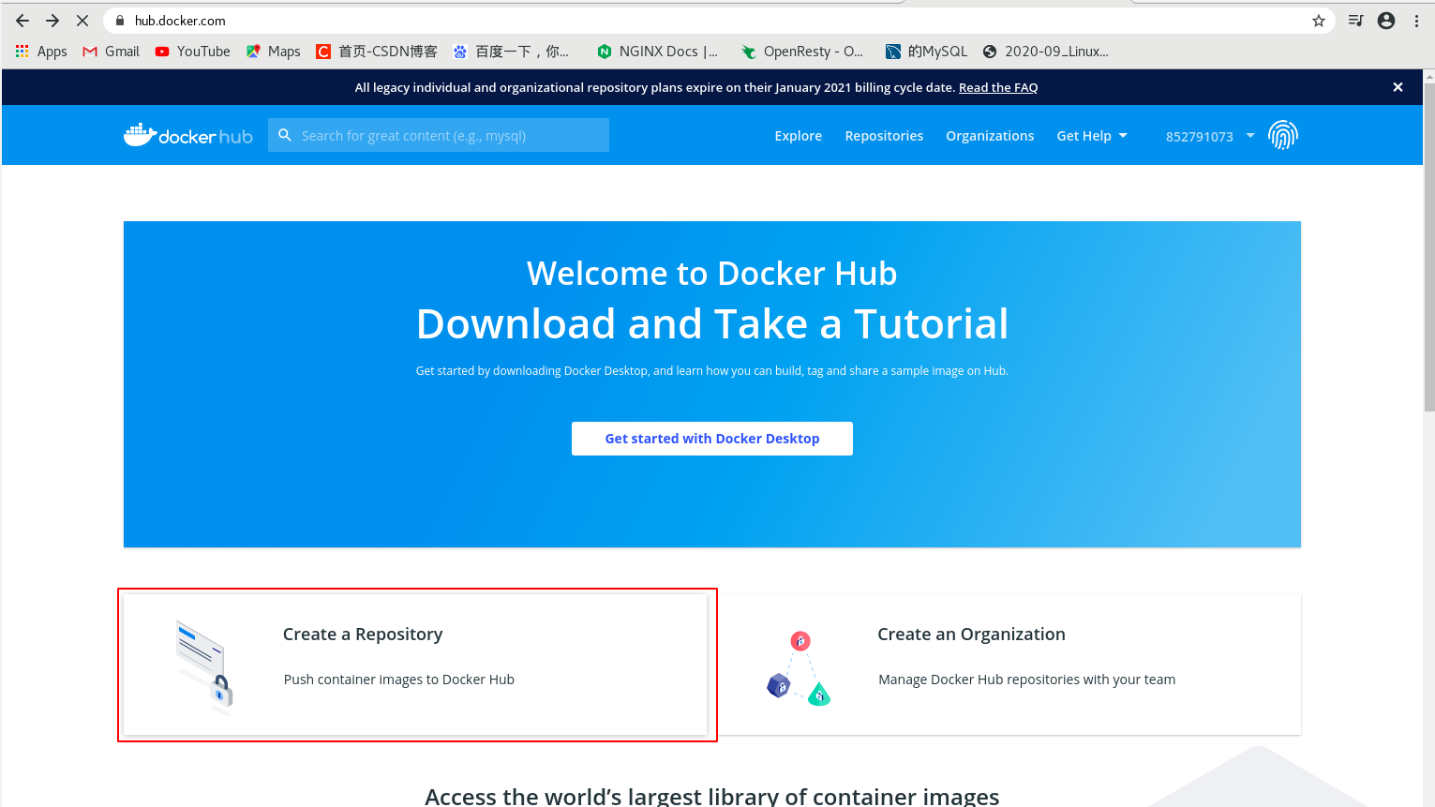View site info via padlock icon
1435x807 pixels.
click(120, 21)
